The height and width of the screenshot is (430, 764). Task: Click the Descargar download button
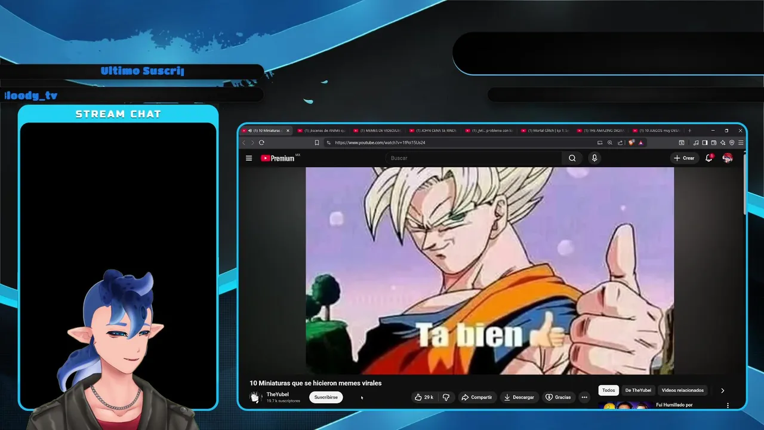(519, 397)
